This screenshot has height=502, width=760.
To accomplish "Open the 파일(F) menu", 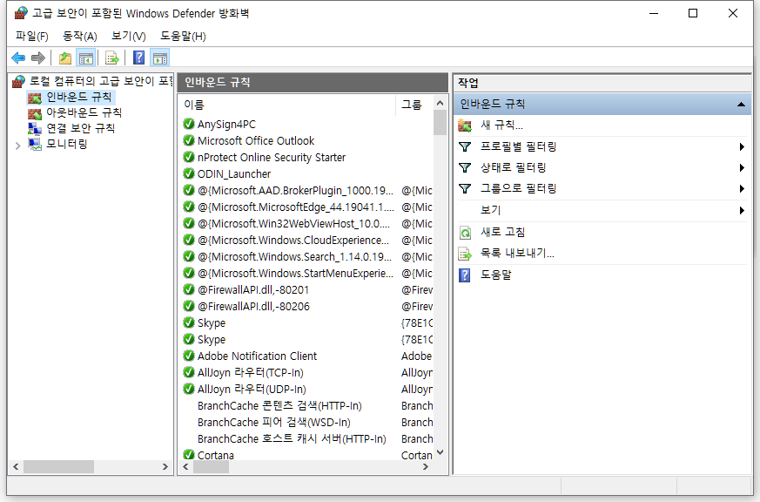I will [32, 36].
